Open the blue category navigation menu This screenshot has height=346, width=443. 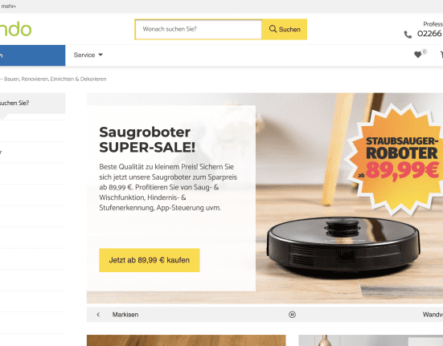click(x=32, y=55)
